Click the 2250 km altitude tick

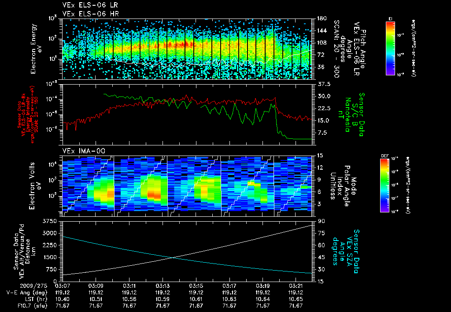tap(49, 245)
